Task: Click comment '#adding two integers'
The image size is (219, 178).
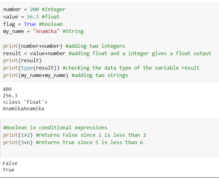Action: click(95, 46)
